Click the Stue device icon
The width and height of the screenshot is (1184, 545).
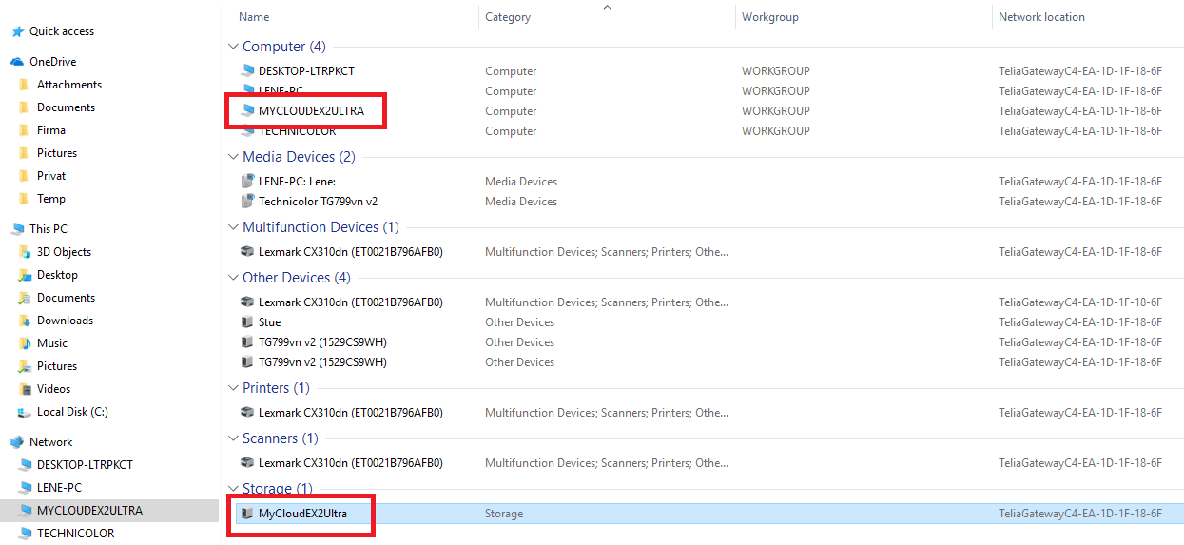click(x=248, y=322)
